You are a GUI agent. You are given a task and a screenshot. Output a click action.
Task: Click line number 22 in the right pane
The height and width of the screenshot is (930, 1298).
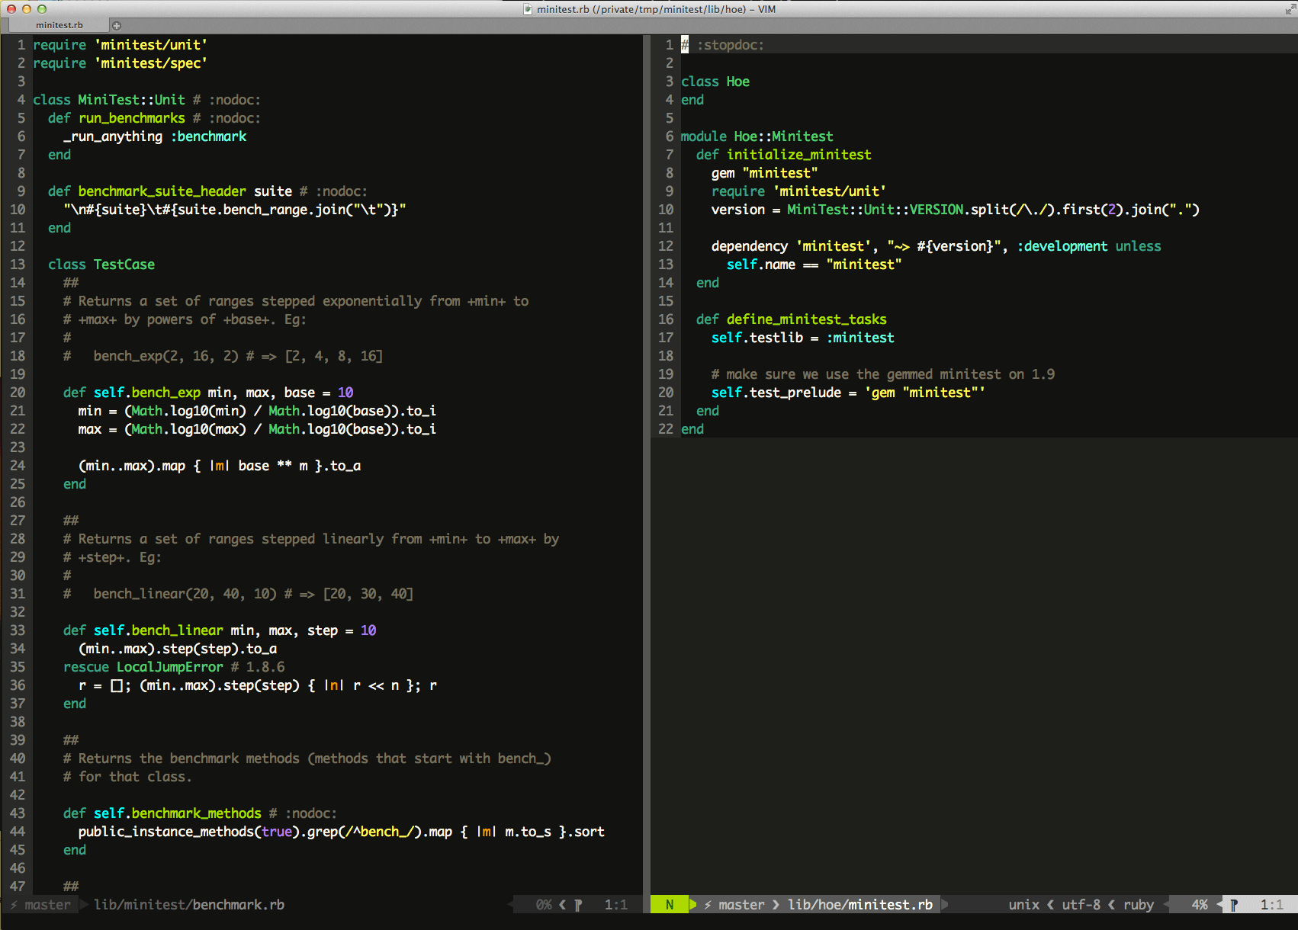(665, 429)
